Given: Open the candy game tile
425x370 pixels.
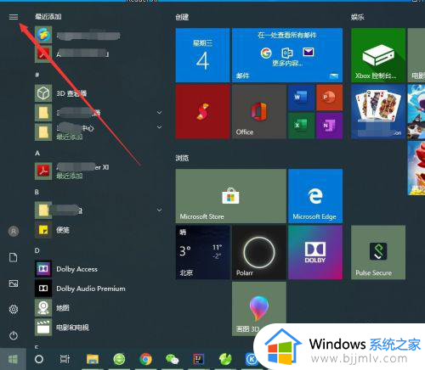Looking at the screenshot, I should (416, 168).
